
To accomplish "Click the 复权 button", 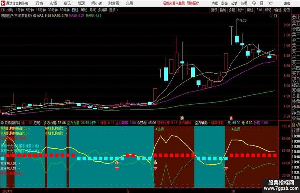I will pyautogui.click(x=214, y=10).
